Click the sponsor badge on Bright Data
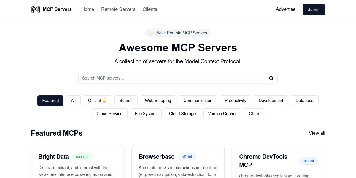This screenshot has height=178, width=356. click(x=82, y=157)
